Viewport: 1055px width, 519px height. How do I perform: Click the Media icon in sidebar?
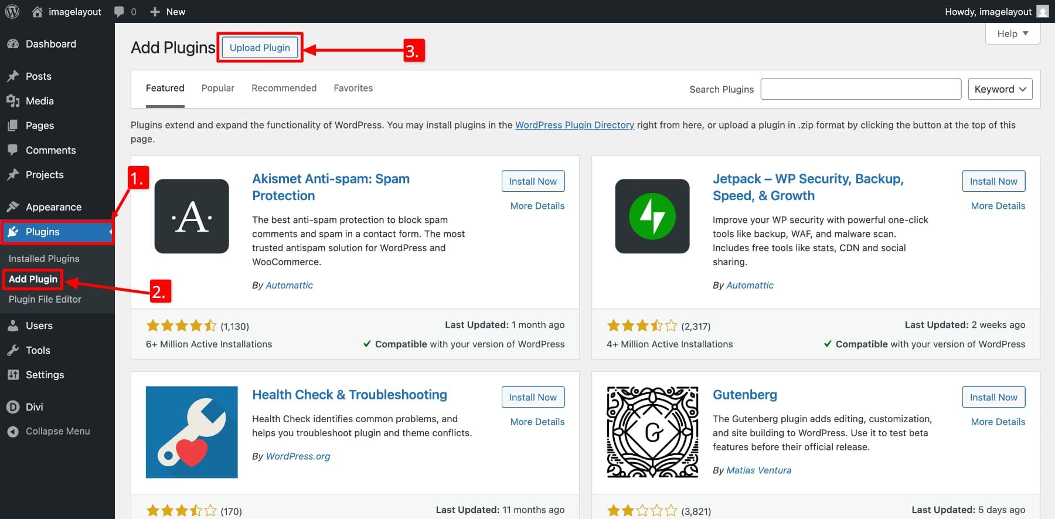(13, 101)
